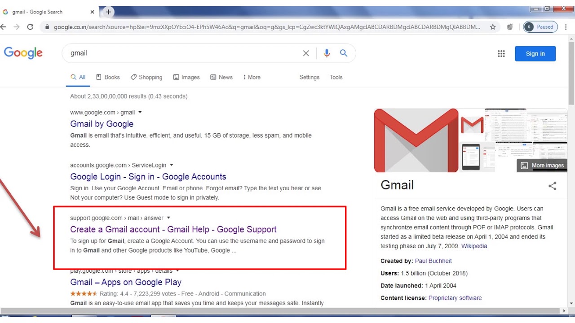Click the Google logo
Screen dimensions: 575x323
(23, 53)
